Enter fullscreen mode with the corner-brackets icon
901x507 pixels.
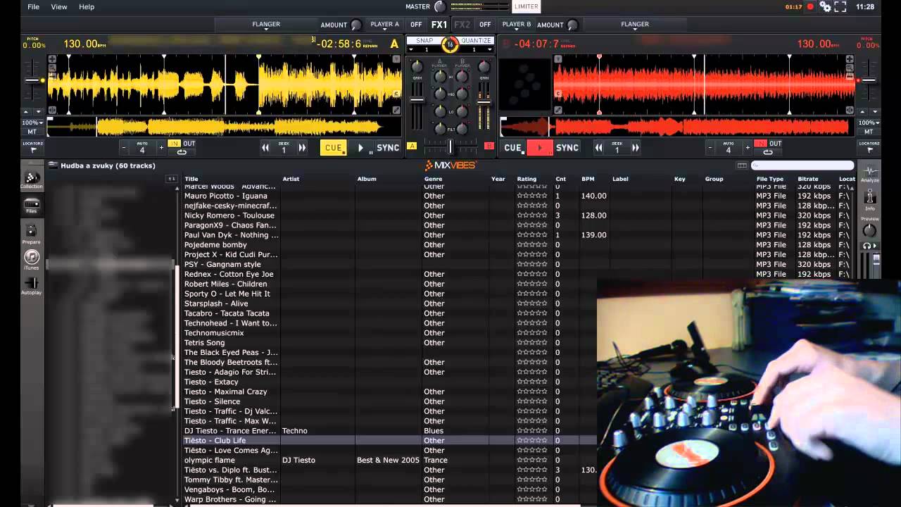(840, 6)
